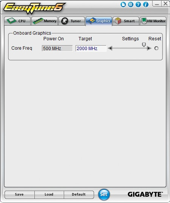Click the Target 2000 MHz field
The width and height of the screenshot is (170, 203).
pos(91,49)
